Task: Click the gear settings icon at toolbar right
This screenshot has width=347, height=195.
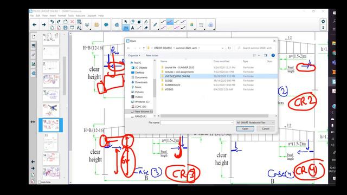Action: click(x=323, y=22)
